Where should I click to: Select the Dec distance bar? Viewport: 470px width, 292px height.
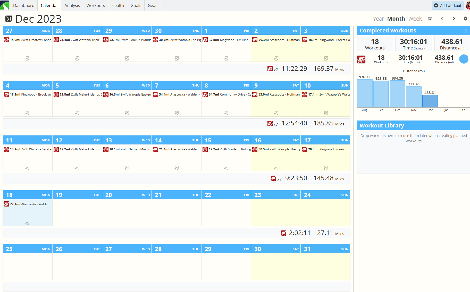[x=430, y=101]
